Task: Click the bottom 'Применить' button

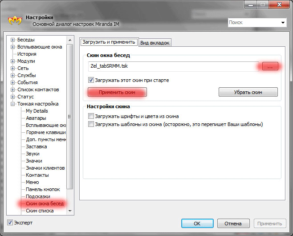Action: (270, 224)
